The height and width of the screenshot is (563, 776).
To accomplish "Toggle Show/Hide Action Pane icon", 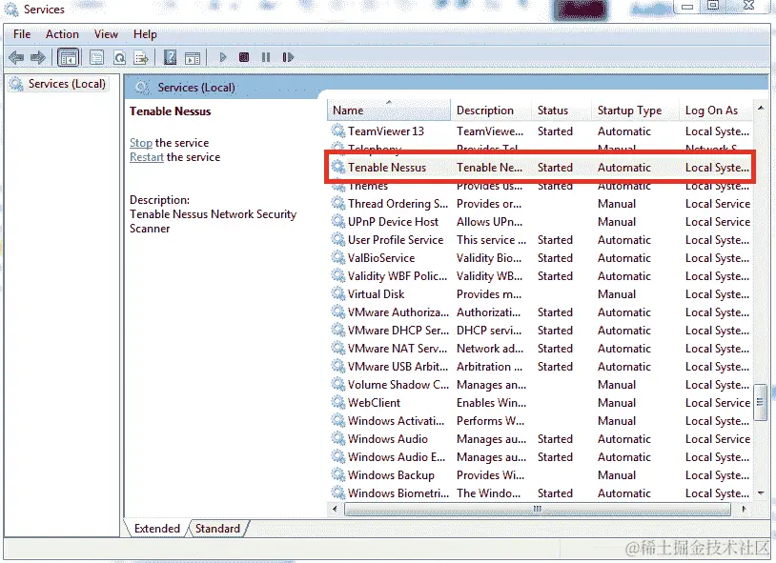I will 193,58.
